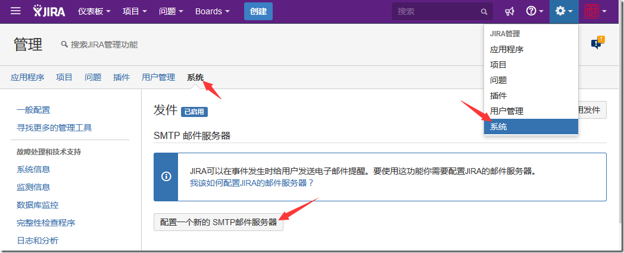Expand the 仪表板 dropdown menu

click(94, 11)
